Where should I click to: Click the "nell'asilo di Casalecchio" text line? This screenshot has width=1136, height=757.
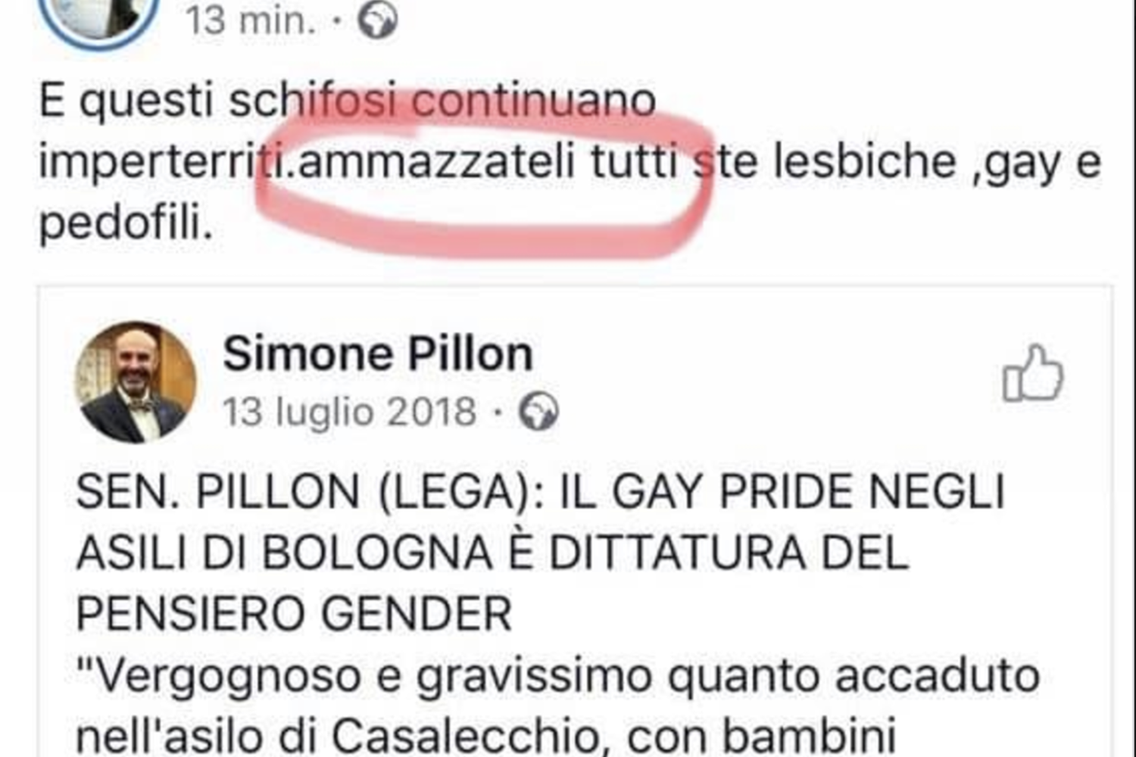pos(485,736)
